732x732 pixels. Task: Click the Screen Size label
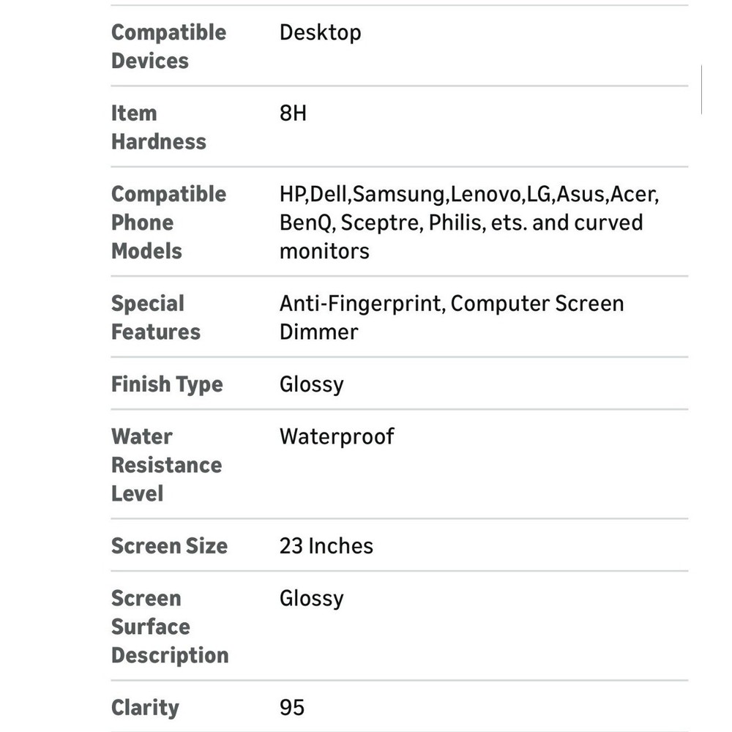(x=169, y=546)
